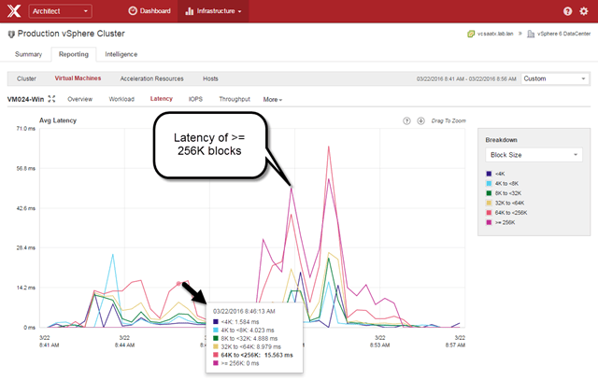
Task: Click the chart download arrow icon
Action: pos(420,120)
